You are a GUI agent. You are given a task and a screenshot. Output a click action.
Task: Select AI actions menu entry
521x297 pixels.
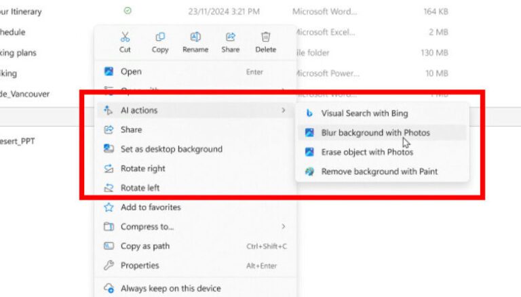coord(195,110)
